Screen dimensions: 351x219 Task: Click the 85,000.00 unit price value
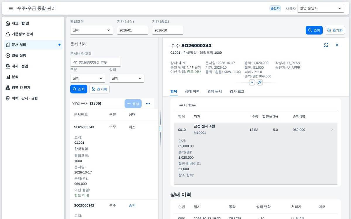point(186,146)
